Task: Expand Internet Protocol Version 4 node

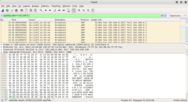Action: 1,50
